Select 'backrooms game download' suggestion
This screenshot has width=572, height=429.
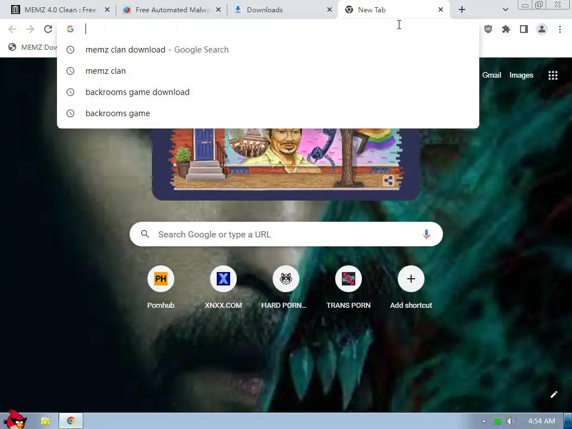click(x=268, y=92)
